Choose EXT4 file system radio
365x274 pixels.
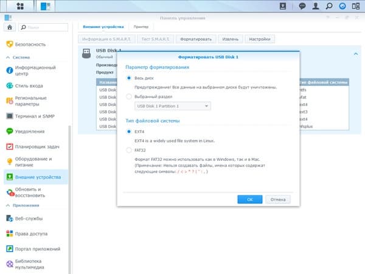click(x=129, y=132)
